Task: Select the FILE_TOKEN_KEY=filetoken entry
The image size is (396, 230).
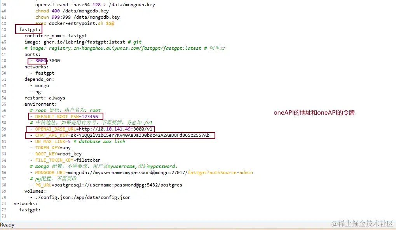Action: [x=68, y=160]
